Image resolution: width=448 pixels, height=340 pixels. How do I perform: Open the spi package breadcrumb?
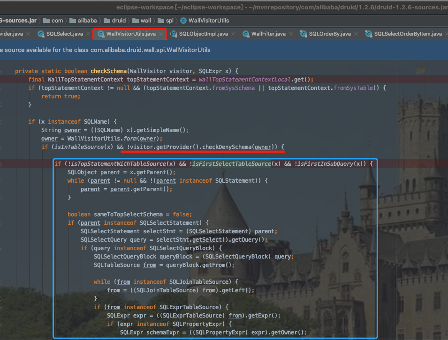[x=170, y=21]
